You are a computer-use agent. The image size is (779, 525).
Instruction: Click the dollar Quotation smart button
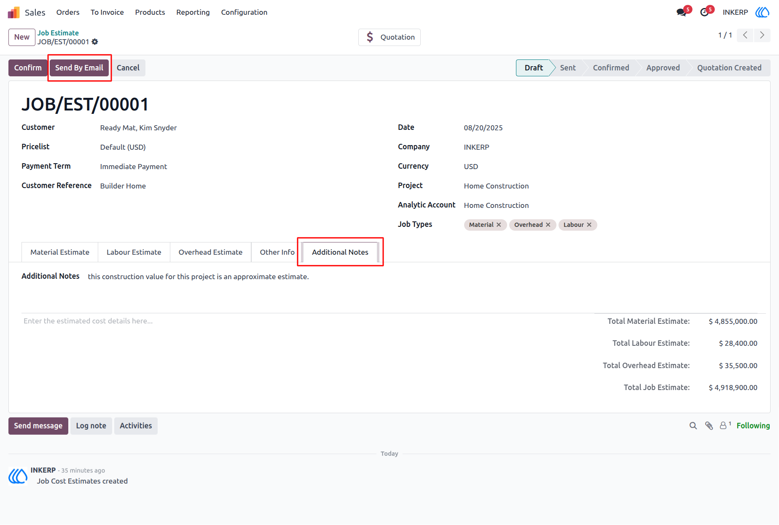point(389,37)
